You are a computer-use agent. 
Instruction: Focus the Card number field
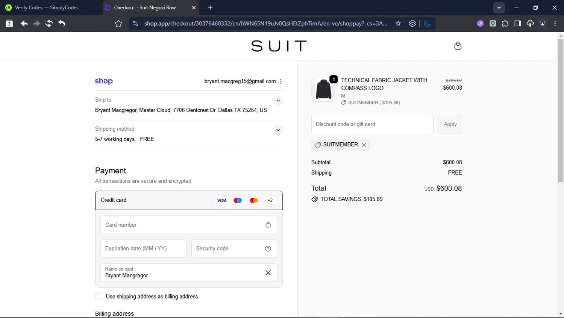pyautogui.click(x=189, y=225)
